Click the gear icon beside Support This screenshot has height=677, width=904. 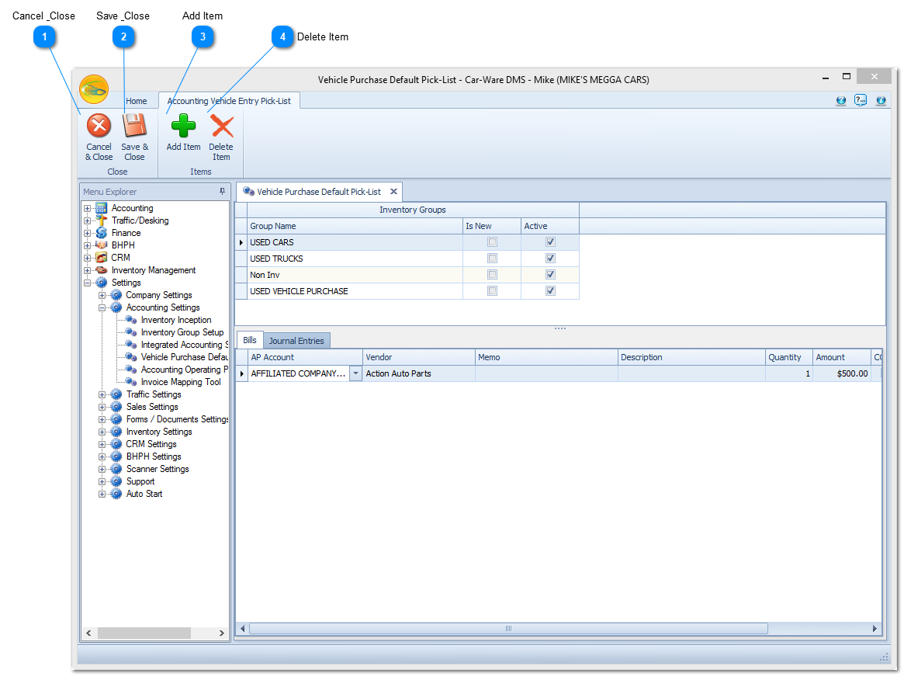pyautogui.click(x=116, y=481)
